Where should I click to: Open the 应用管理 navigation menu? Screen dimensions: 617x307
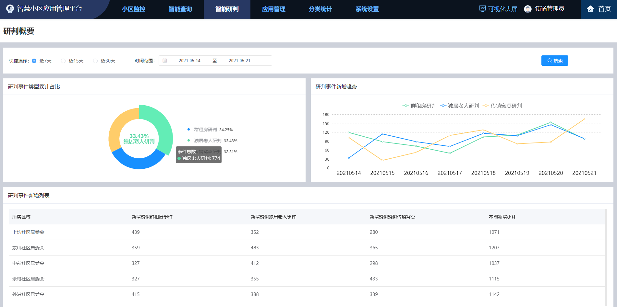pos(274,9)
